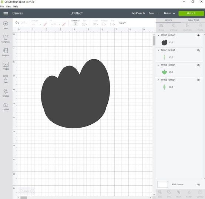
Task: Show the green leaf cluster Weld Result layer
Action: (x=198, y=65)
